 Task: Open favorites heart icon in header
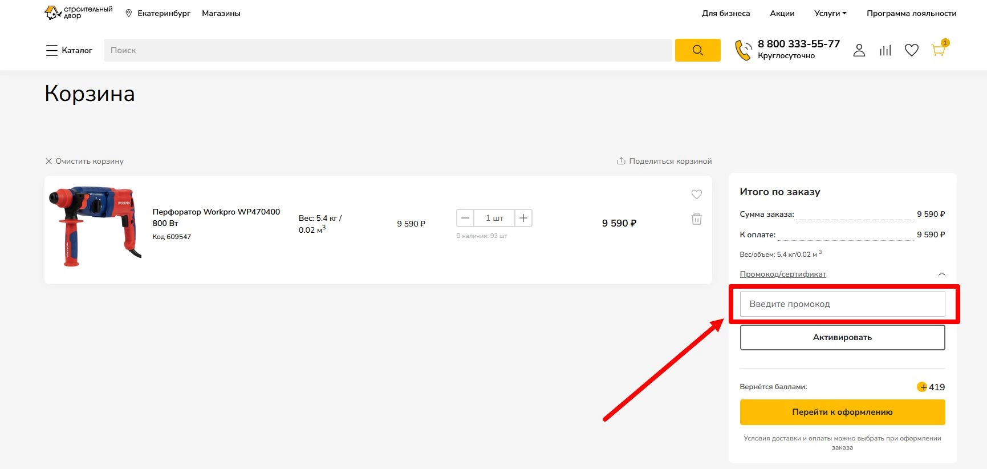(x=911, y=50)
